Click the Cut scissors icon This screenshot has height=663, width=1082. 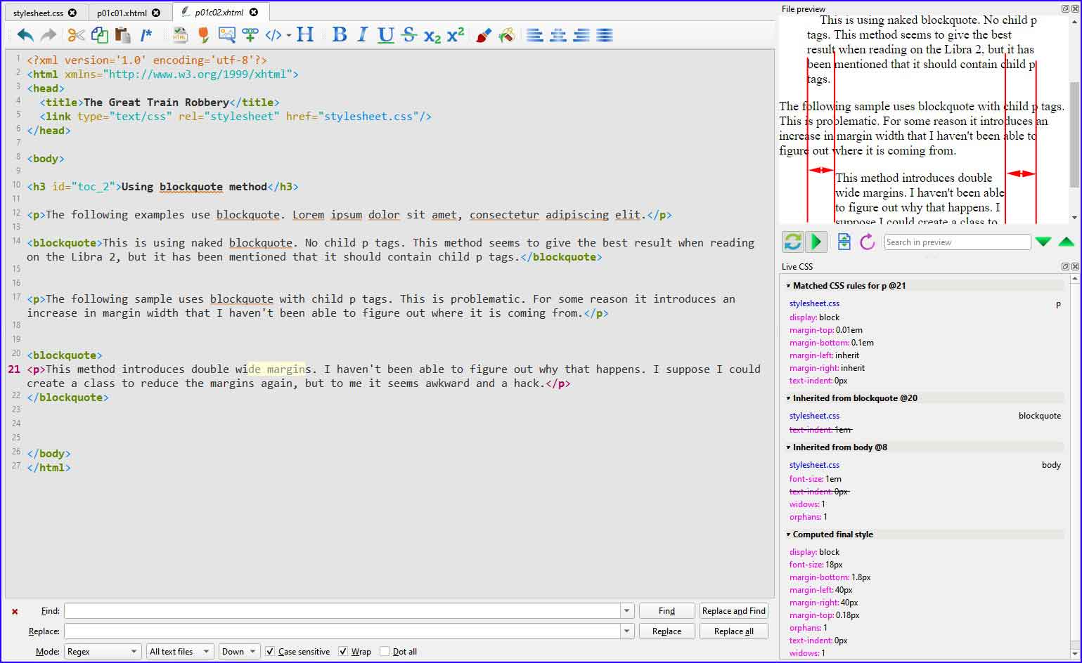coord(76,35)
